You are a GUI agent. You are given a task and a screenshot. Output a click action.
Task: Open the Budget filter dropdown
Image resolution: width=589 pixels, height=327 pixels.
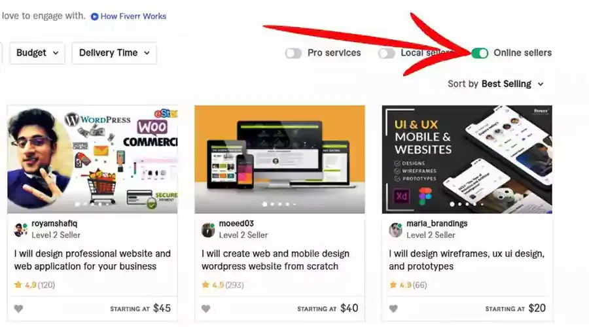pyautogui.click(x=37, y=53)
